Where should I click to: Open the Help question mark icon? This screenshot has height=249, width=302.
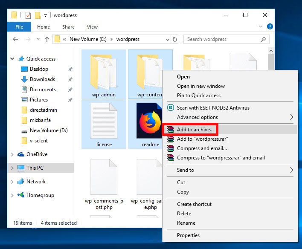pos(270,26)
